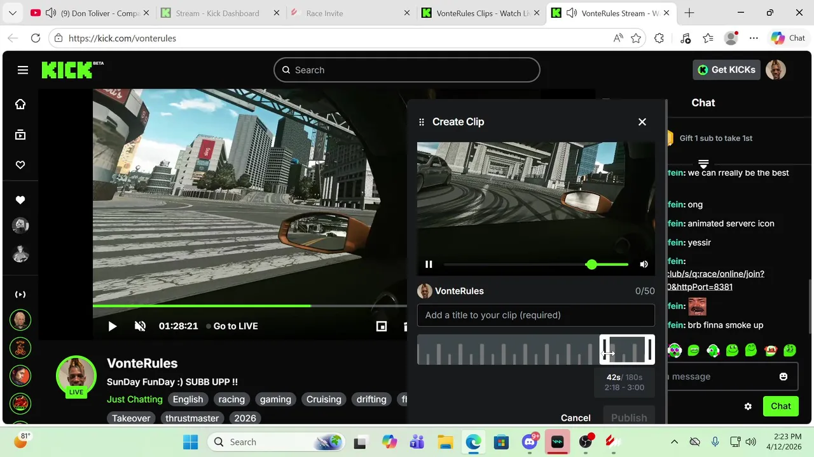Image resolution: width=814 pixels, height=457 pixels.
Task: Open browser extensions puzzle icon
Action: pos(659,38)
